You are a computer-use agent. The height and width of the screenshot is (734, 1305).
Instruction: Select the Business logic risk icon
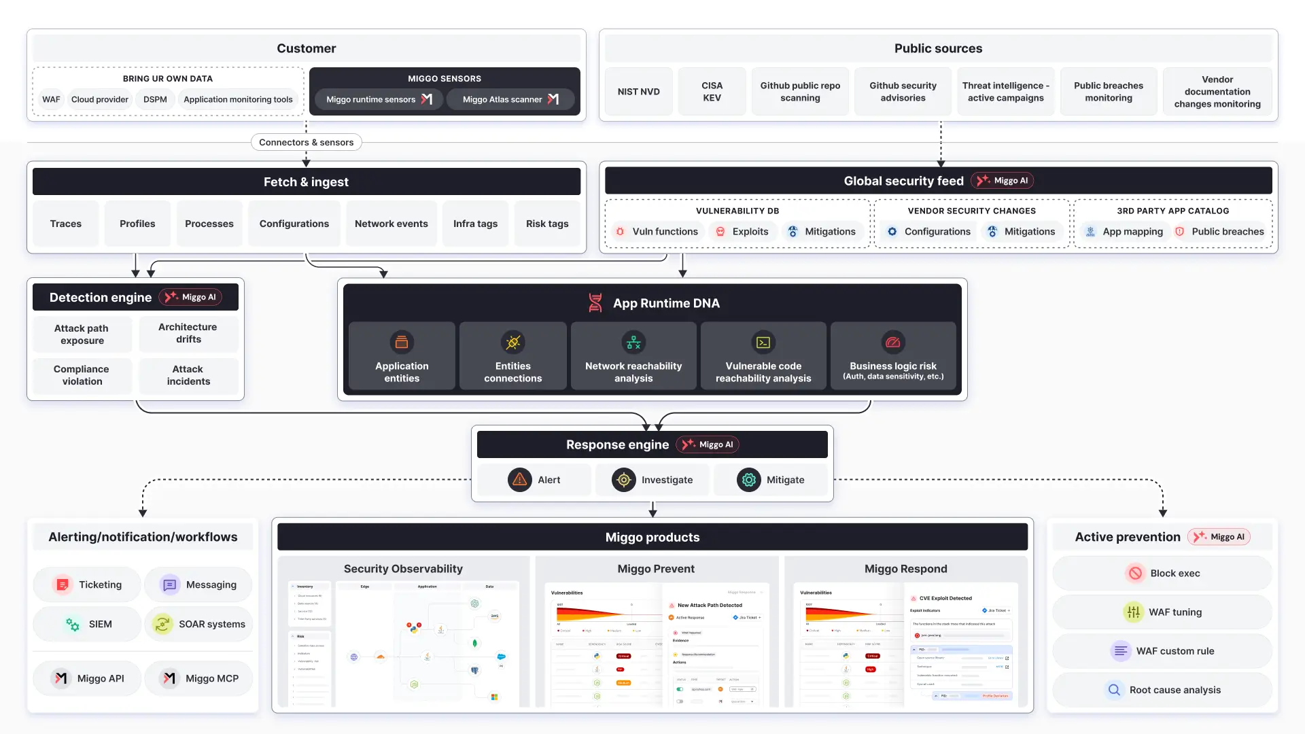coord(893,342)
